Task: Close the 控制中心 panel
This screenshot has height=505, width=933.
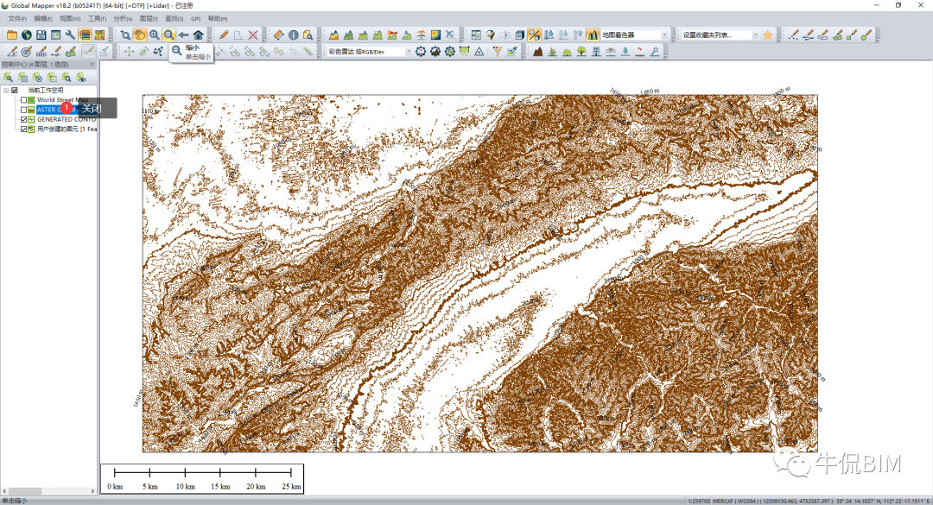Action: tap(93, 65)
